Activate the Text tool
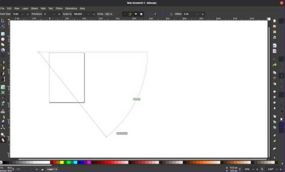 pos(3,79)
